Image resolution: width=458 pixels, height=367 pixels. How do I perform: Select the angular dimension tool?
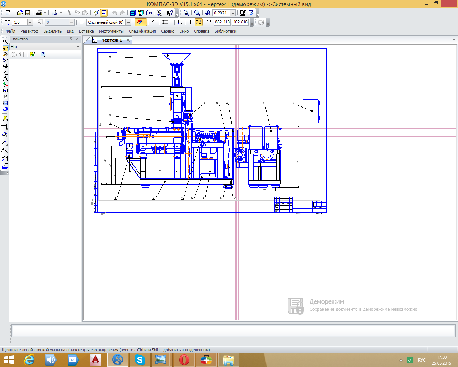click(x=5, y=151)
